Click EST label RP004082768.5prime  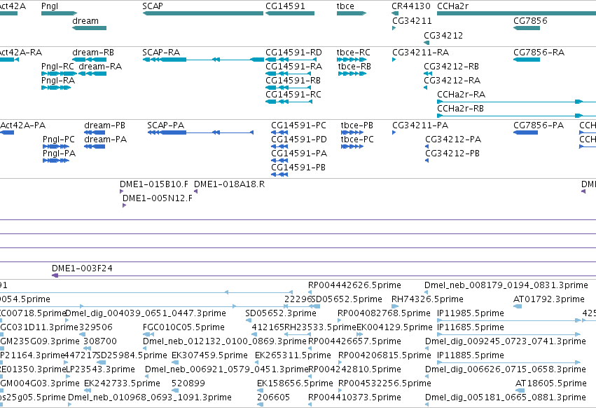(x=384, y=313)
